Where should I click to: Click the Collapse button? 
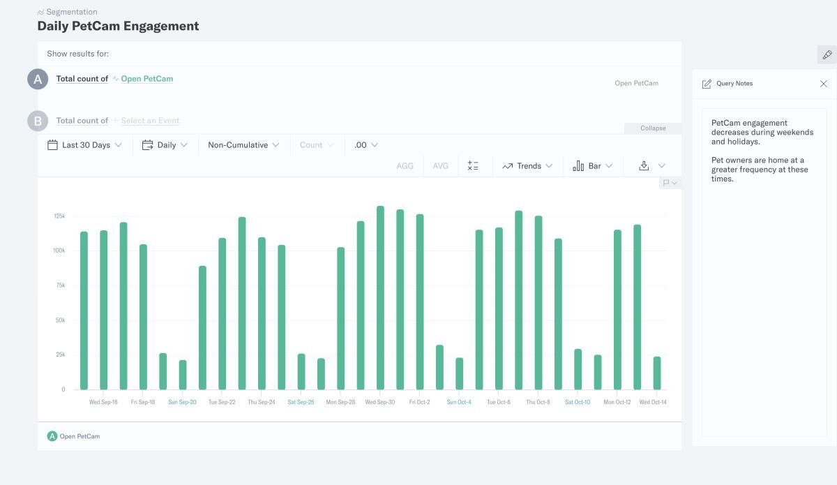[653, 128]
